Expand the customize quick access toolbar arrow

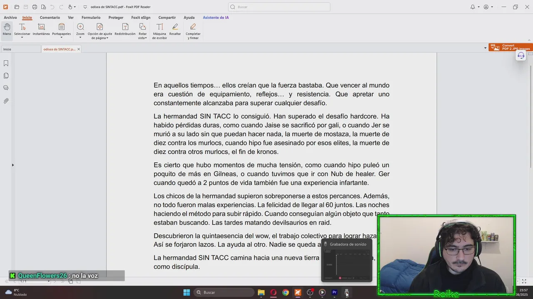point(85,7)
